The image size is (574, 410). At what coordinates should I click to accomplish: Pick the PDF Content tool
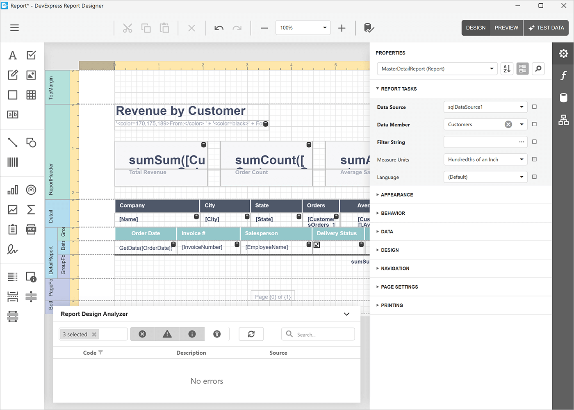coord(31,229)
